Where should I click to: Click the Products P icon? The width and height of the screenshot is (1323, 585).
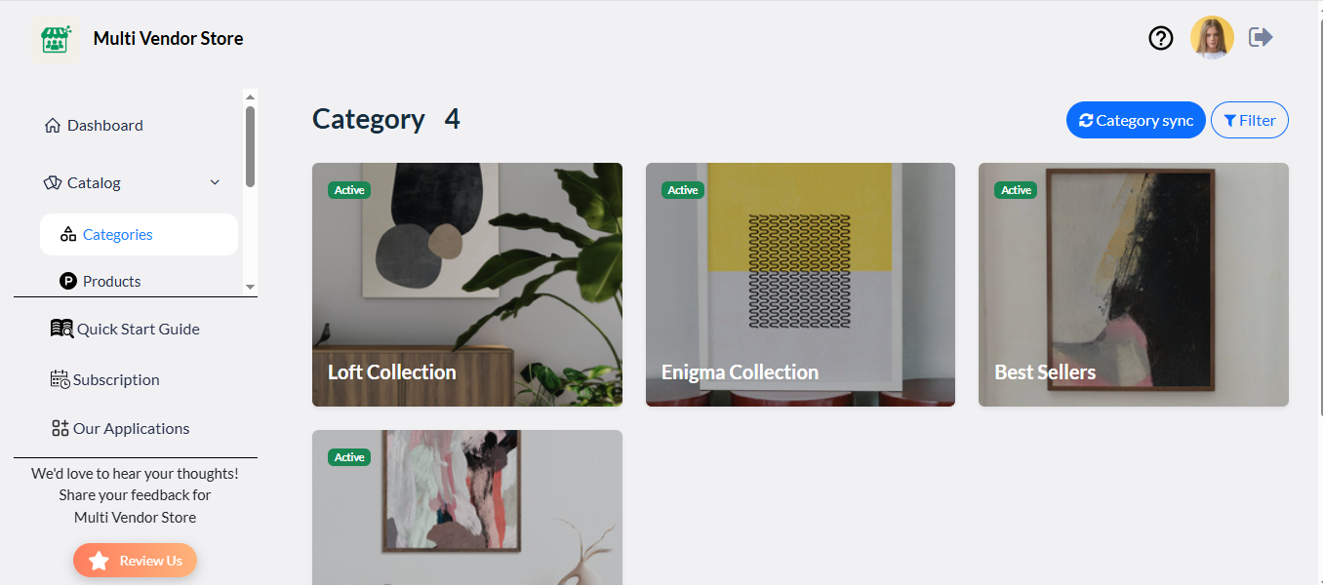pos(68,282)
